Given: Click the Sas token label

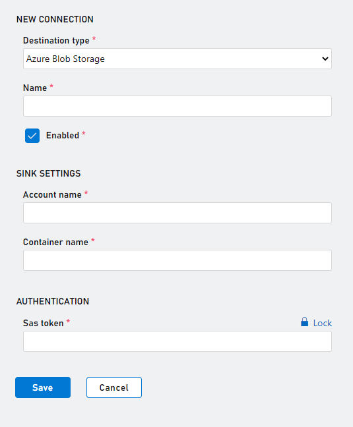Looking at the screenshot, I should coord(44,323).
